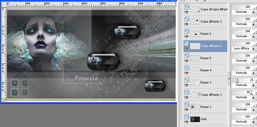Open blend mode dropdown for Copia diRaster 2
The width and height of the screenshot is (257, 127).
pyautogui.click(x=253, y=24)
